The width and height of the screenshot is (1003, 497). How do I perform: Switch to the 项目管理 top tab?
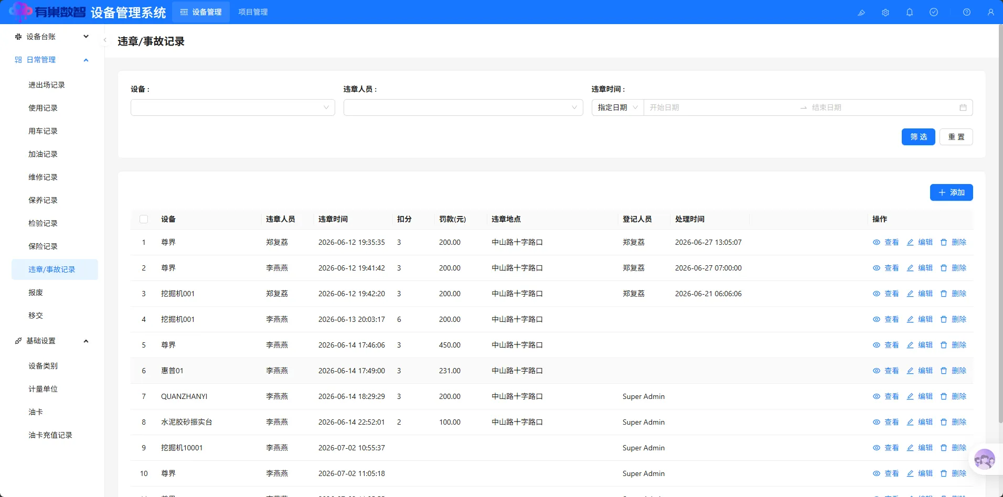(x=253, y=12)
